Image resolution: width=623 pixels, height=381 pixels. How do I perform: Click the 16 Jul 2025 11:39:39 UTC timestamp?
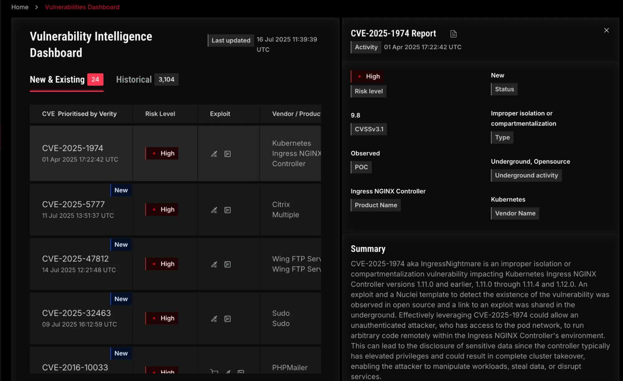[x=287, y=44]
